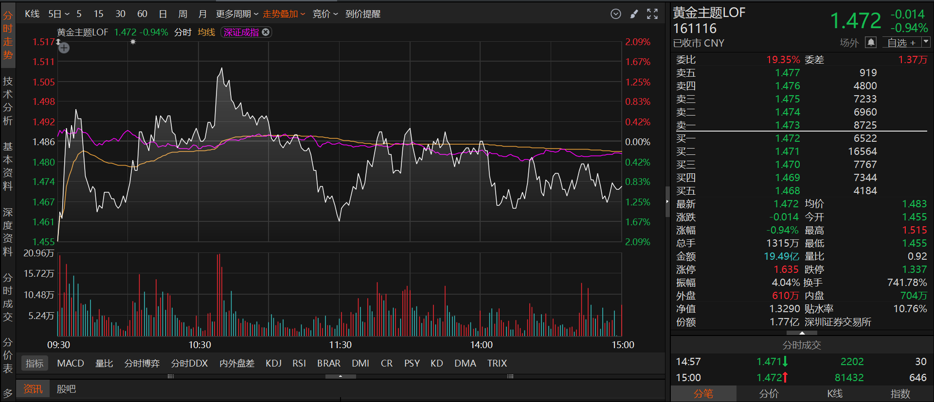Open the 更多周期 dropdown
The height and width of the screenshot is (402, 934).
[237, 14]
